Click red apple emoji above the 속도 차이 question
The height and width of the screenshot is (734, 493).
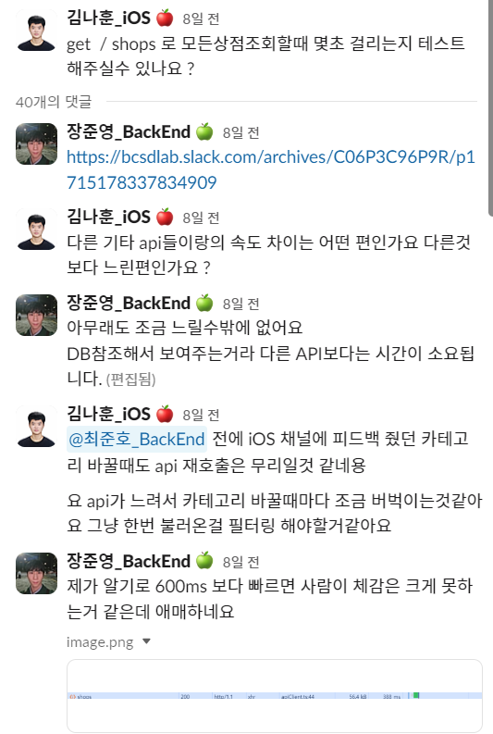[165, 217]
